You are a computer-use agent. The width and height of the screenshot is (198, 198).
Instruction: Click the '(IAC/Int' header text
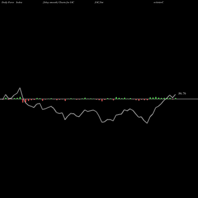(99, 2)
